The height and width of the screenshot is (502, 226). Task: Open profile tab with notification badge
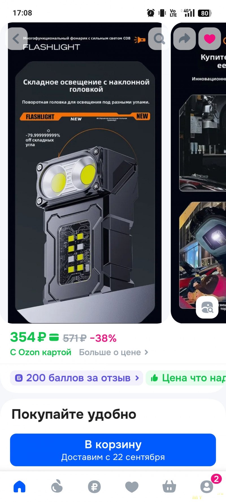point(207,486)
